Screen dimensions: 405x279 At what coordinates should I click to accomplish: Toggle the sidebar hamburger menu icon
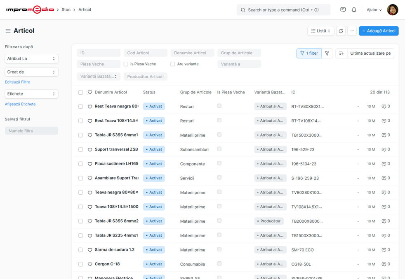coord(8,31)
